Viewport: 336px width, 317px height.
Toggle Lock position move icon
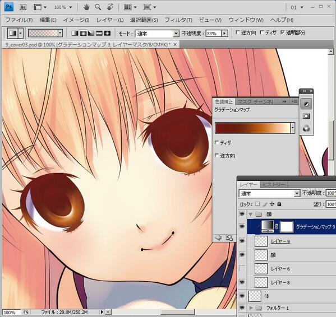click(272, 204)
